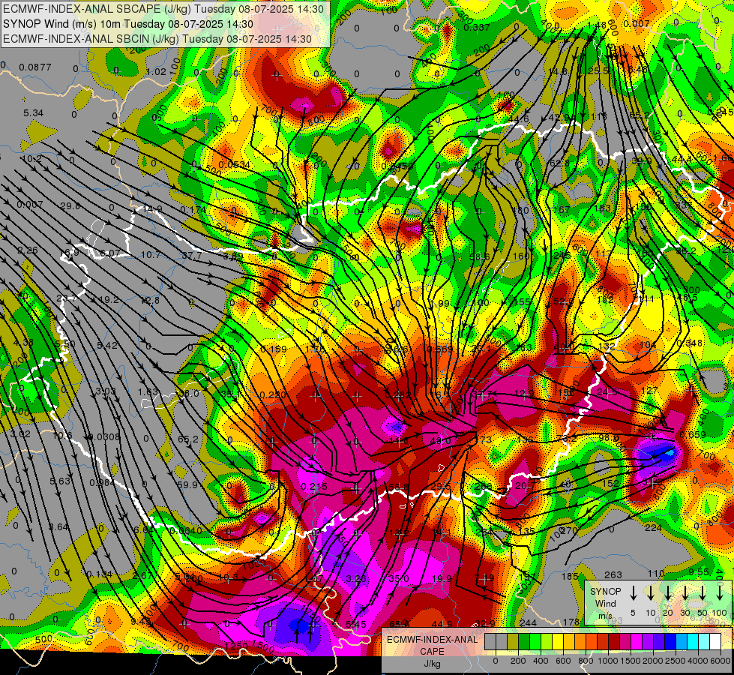Click the map value '0.337'
Image resolution: width=734 pixels, height=675 pixels.
477,28
